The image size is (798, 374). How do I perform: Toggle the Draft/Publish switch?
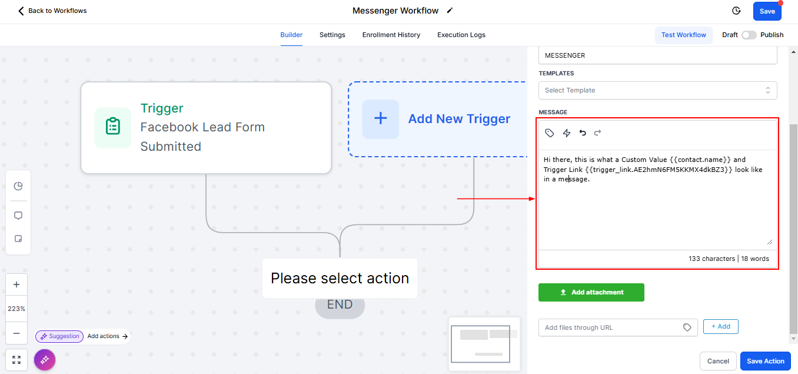[x=749, y=35]
